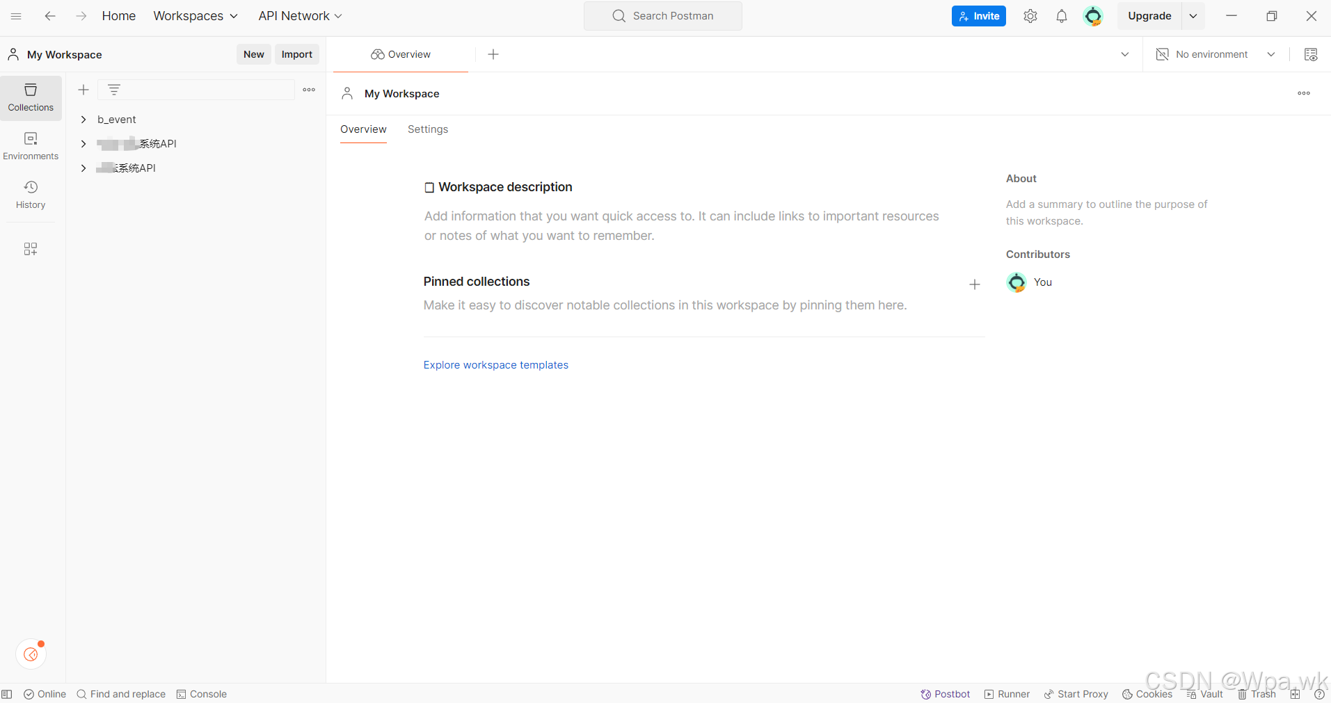This screenshot has height=703, width=1331.
Task: Open the Console
Action: coord(202,694)
